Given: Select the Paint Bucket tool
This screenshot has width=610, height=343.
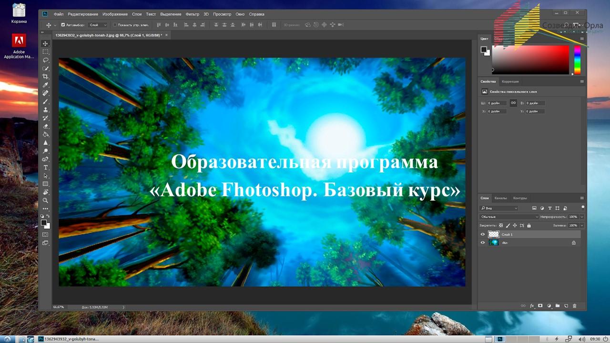Looking at the screenshot, I should coord(46,134).
